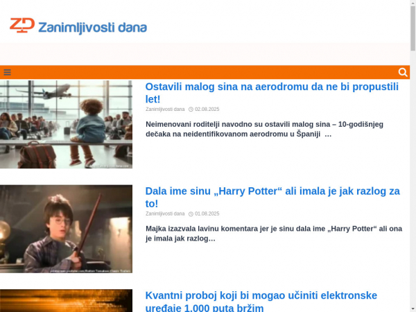Open the airport boy thumbnail image

tap(66, 124)
